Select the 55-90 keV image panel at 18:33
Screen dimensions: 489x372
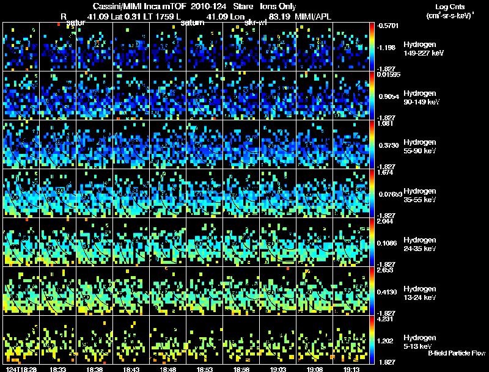[57, 145]
